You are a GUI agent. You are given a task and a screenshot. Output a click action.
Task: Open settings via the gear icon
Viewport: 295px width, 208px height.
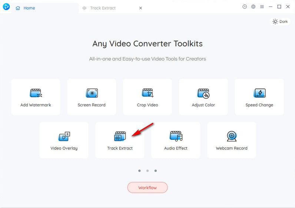pyautogui.click(x=253, y=7)
